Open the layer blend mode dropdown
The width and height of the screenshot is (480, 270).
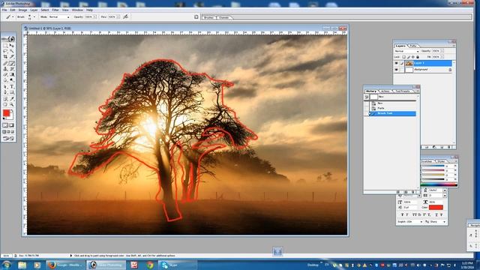click(x=406, y=51)
